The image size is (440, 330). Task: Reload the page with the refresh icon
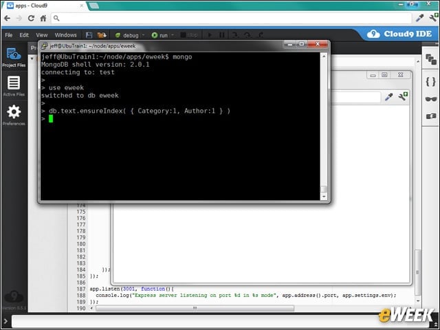pos(31,19)
